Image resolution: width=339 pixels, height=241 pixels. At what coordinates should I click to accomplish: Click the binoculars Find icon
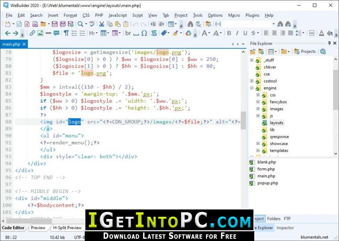tap(190, 24)
